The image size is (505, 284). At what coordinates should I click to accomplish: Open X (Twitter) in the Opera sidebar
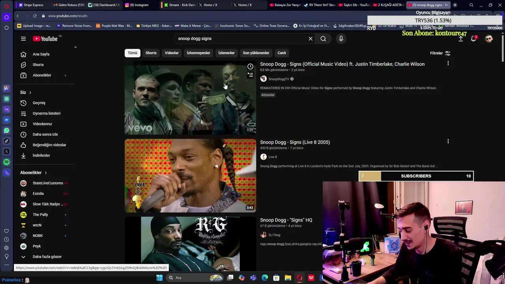click(6, 151)
